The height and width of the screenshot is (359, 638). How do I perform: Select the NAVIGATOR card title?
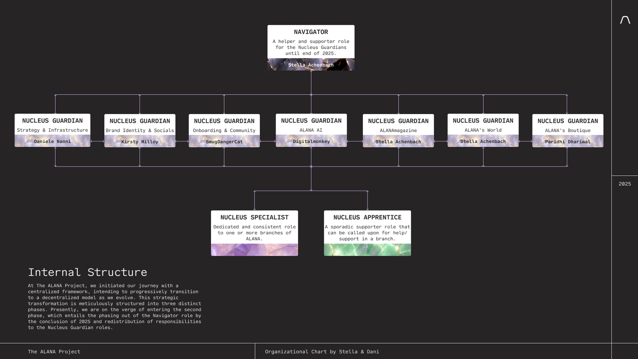(x=311, y=32)
